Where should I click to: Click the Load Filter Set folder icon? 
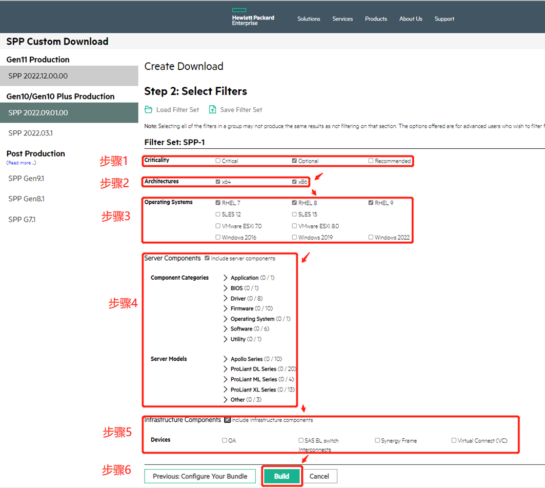click(x=149, y=109)
